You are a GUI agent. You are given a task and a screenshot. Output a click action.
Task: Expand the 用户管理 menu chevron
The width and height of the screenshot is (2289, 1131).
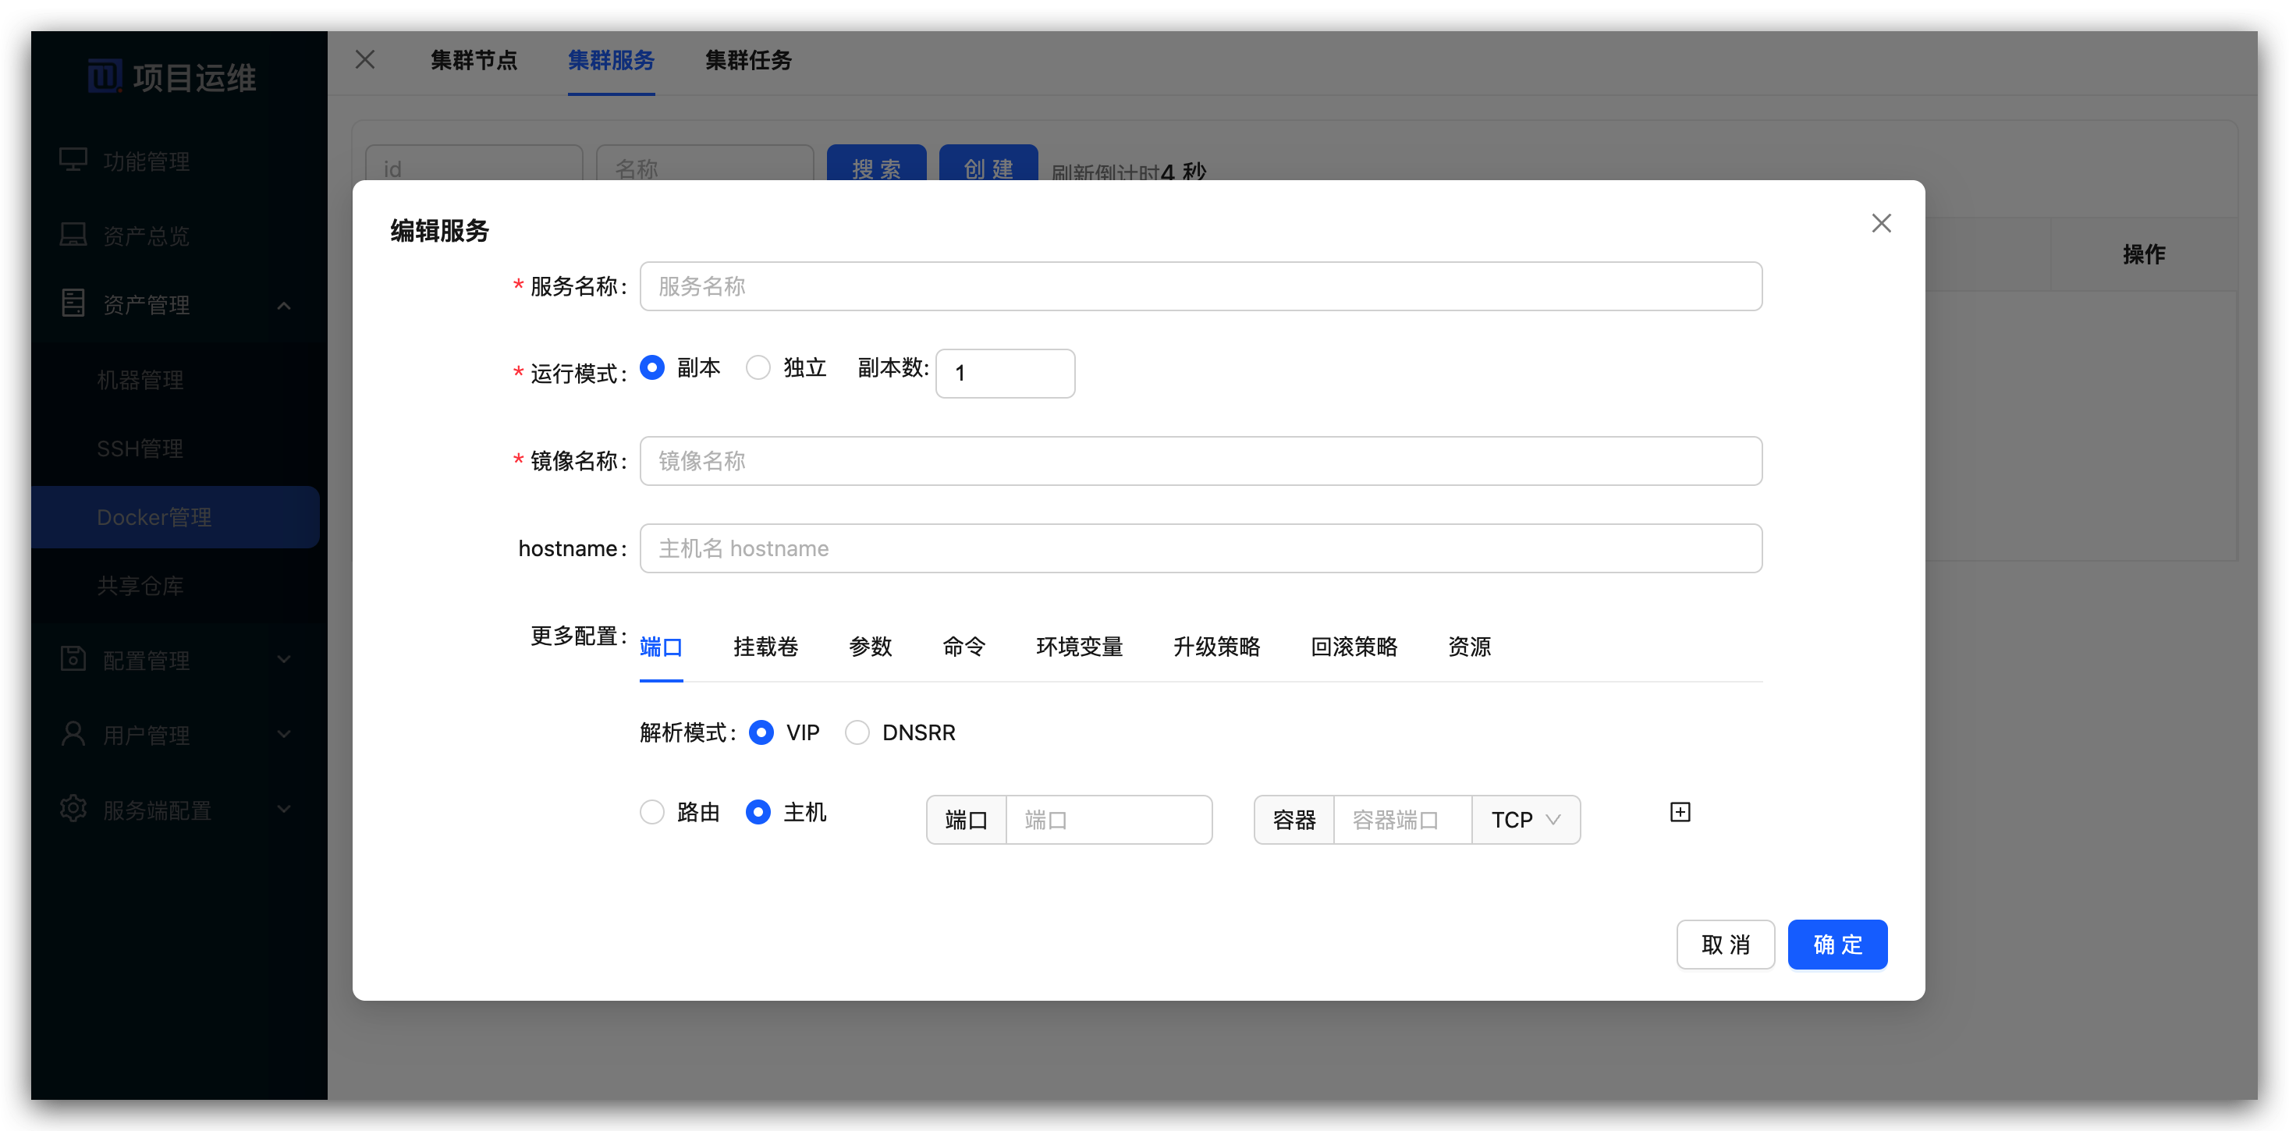(284, 735)
